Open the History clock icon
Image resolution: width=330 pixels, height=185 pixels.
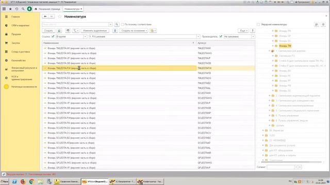pyautogui.click(x=16, y=9)
